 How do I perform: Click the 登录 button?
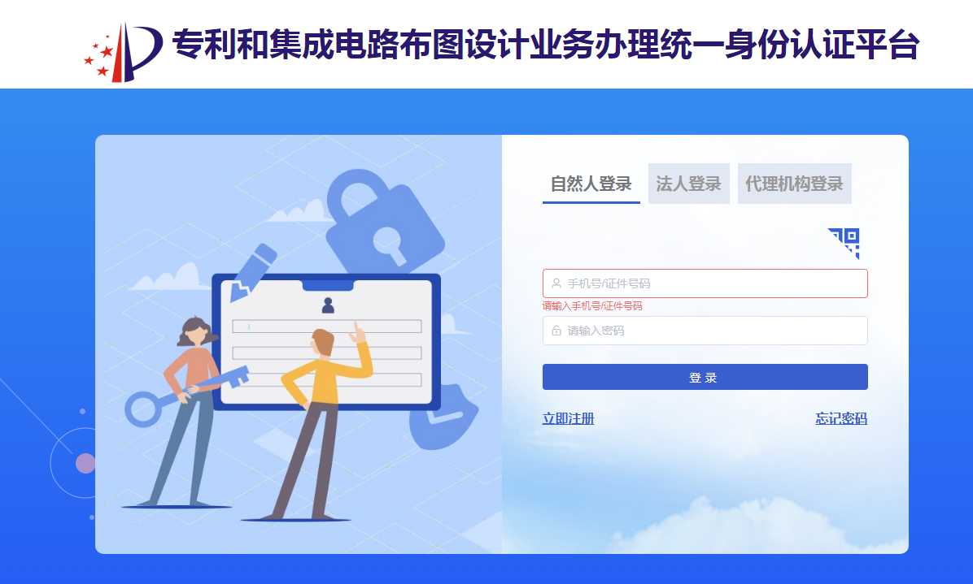tap(705, 377)
